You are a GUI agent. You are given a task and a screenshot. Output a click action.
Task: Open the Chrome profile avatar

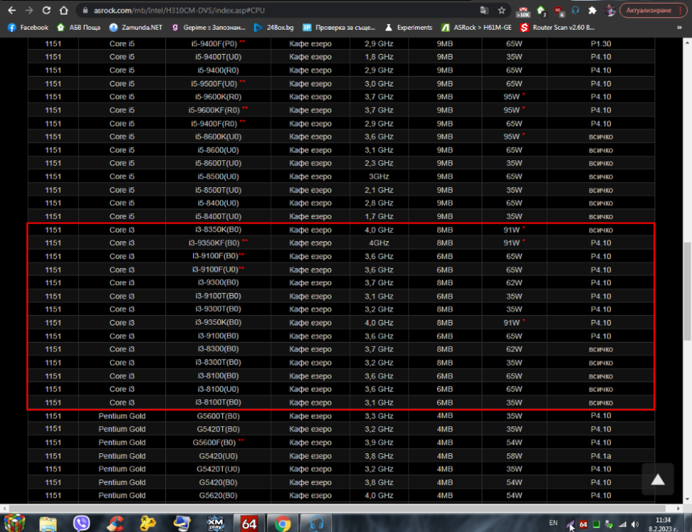610,10
